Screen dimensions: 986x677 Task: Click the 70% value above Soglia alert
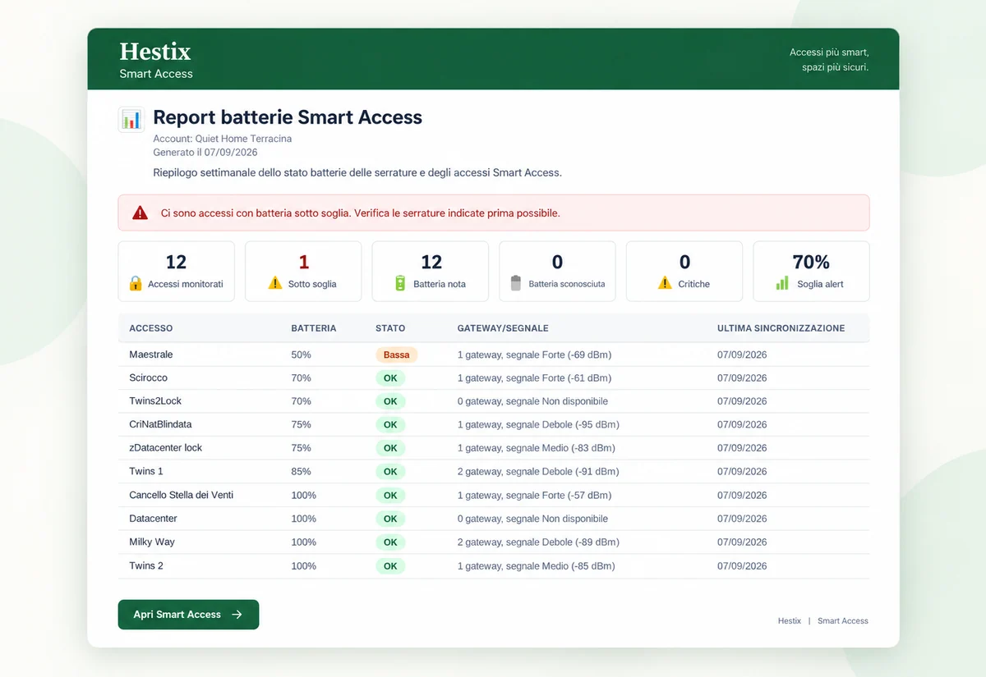811,262
